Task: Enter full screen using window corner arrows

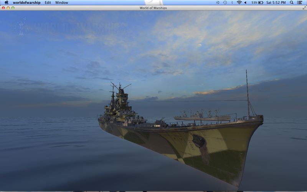Action: click(x=304, y=8)
